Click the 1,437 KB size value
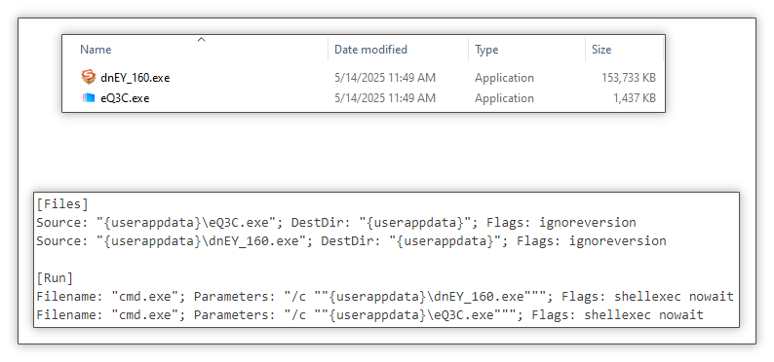The image size is (774, 362). click(635, 98)
